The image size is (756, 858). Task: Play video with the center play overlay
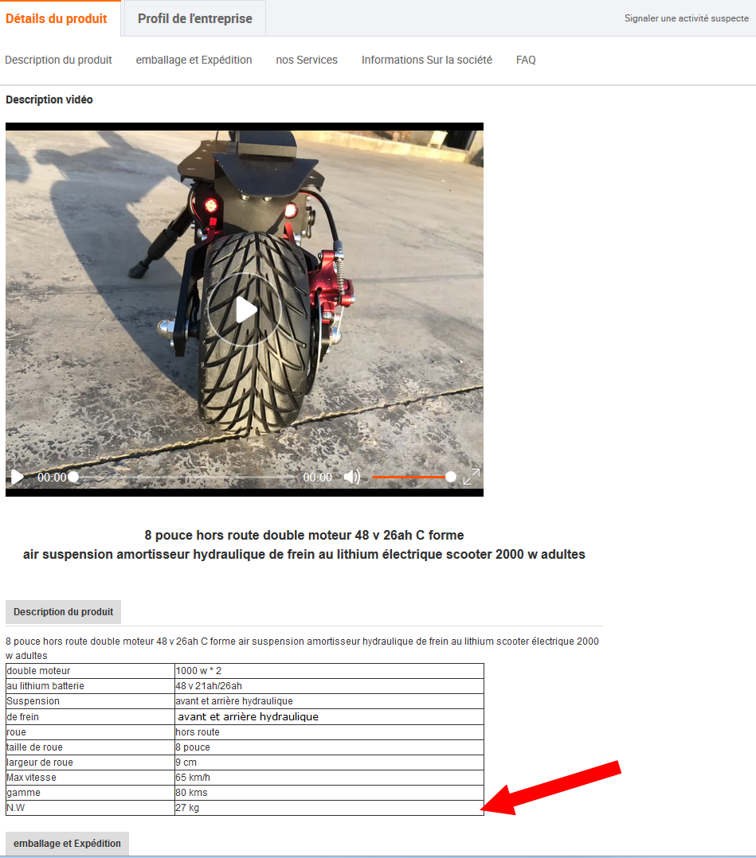coord(245,310)
